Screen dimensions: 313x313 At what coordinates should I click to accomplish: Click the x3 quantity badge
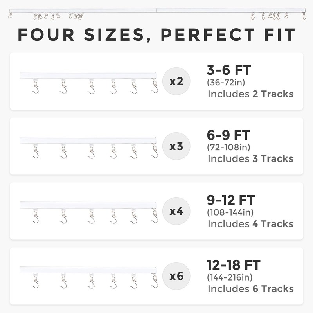click(x=176, y=146)
